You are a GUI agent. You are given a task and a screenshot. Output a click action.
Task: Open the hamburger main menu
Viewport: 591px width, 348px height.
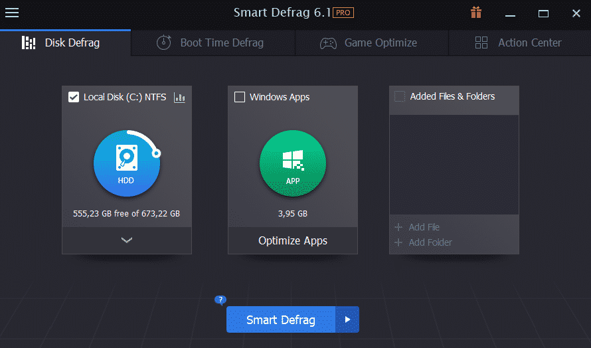click(12, 13)
